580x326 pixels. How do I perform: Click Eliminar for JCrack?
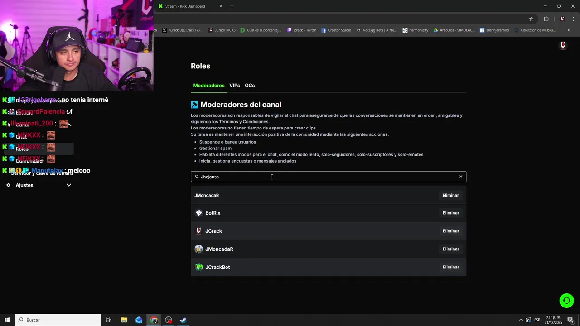tap(451, 231)
